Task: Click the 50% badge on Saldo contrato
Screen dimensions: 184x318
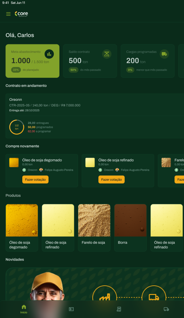Action: 73,70
